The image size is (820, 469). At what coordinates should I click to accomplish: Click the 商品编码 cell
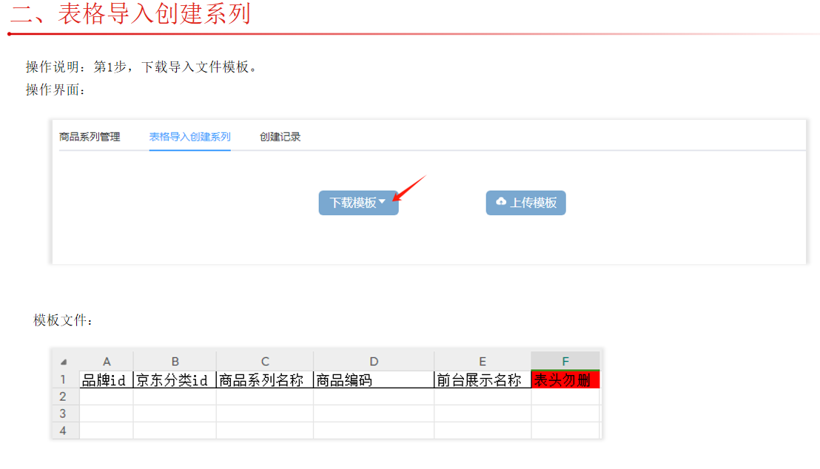pyautogui.click(x=374, y=380)
